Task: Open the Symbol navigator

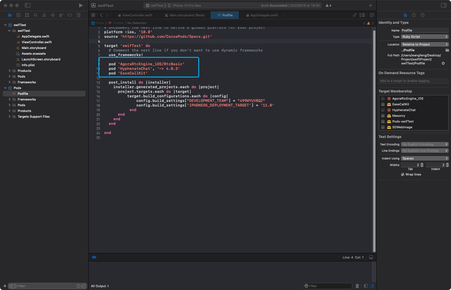Action: pyautogui.click(x=27, y=15)
